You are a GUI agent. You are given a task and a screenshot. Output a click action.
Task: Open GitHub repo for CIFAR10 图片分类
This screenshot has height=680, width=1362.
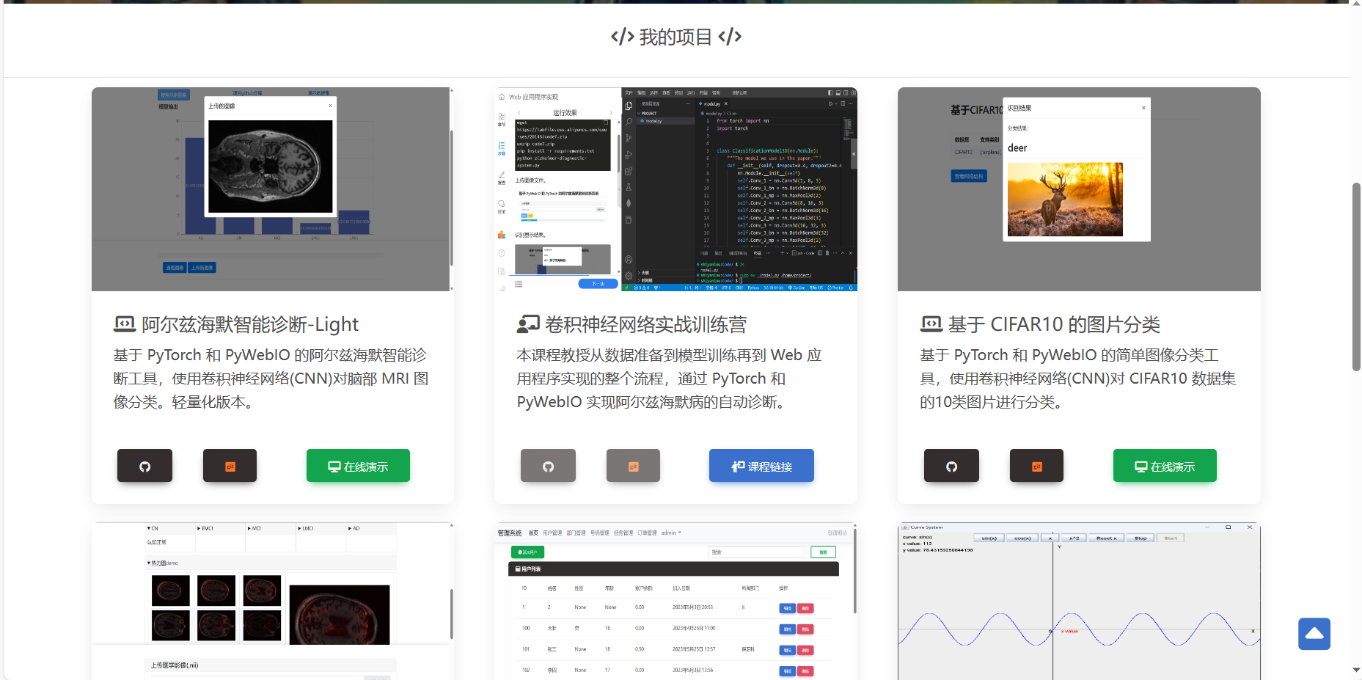point(951,466)
